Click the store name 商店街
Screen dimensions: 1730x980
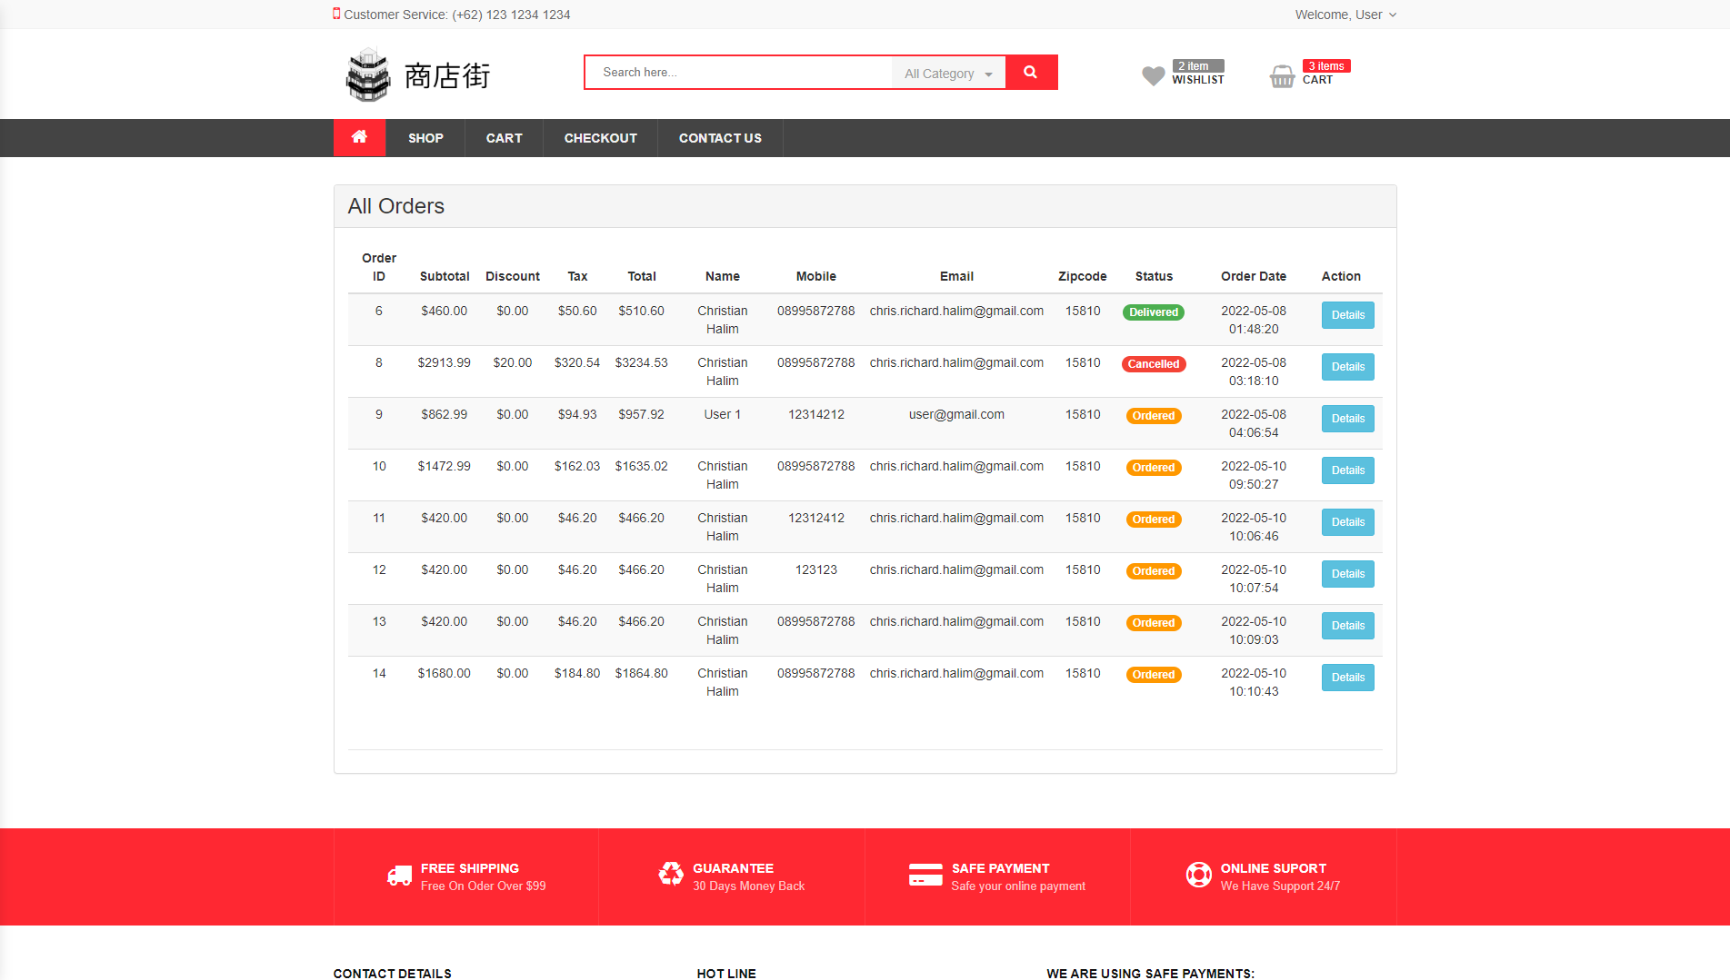pos(446,75)
